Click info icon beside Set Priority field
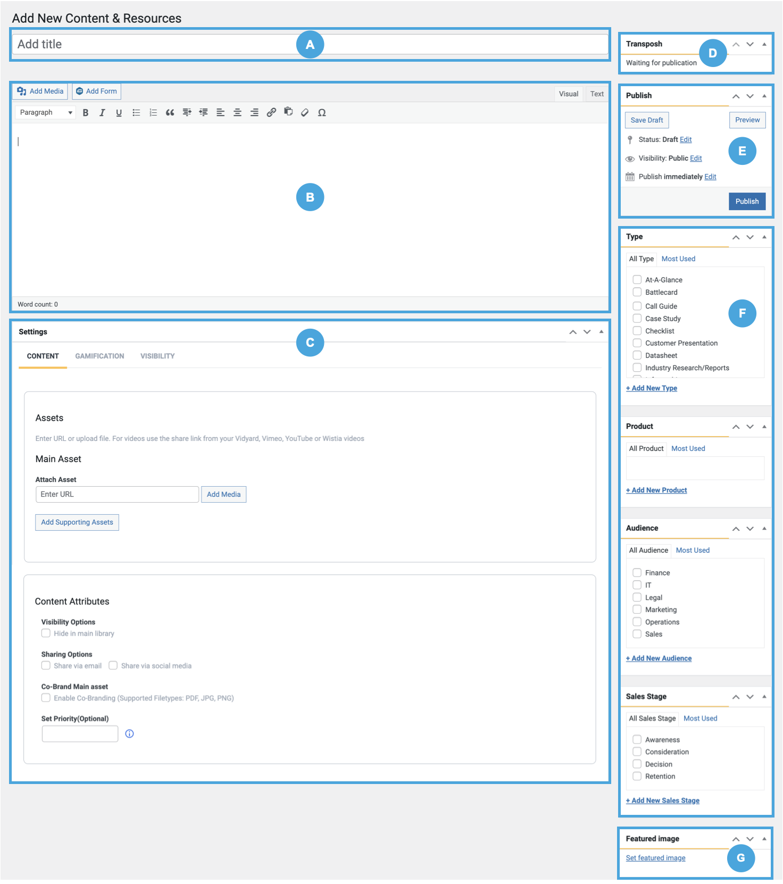Screen dimensions: 783x884 pyautogui.click(x=129, y=734)
